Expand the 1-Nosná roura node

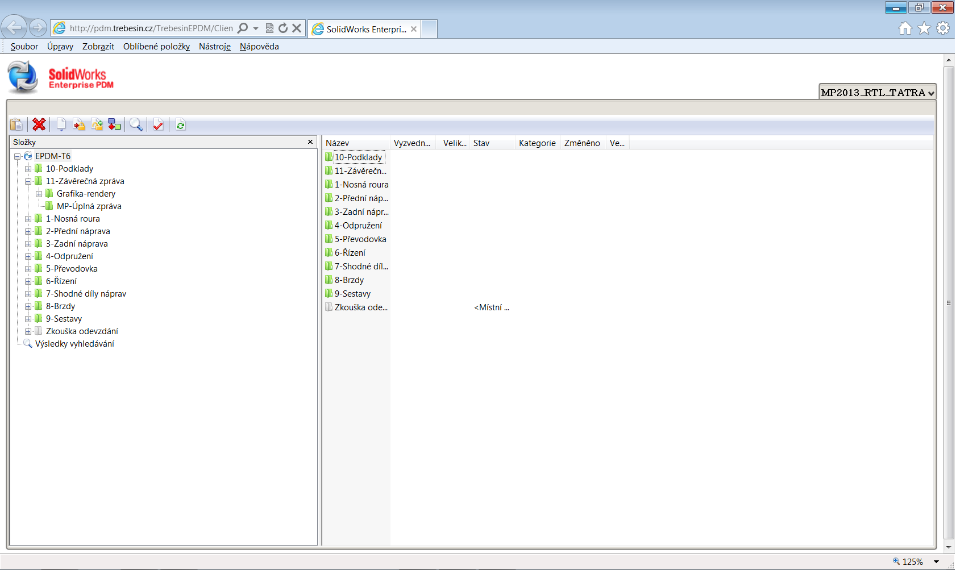pos(28,219)
